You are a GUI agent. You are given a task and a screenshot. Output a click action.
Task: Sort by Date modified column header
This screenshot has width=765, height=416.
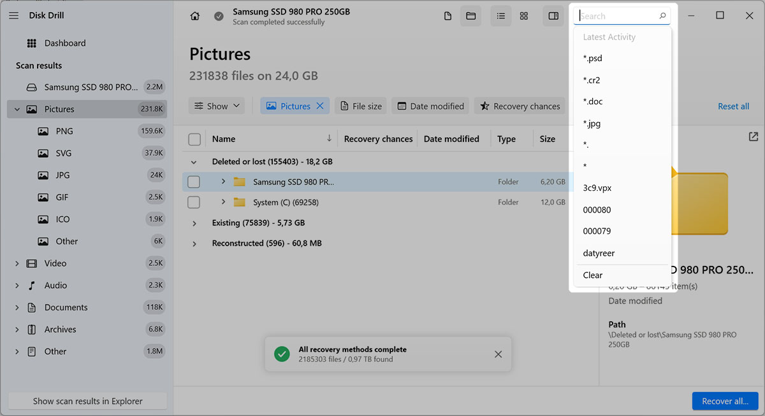451,139
